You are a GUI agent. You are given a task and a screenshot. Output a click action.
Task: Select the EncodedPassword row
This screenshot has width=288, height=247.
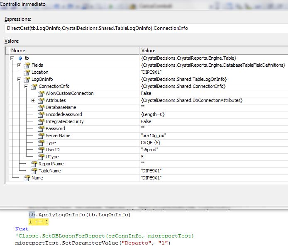pos(149,115)
